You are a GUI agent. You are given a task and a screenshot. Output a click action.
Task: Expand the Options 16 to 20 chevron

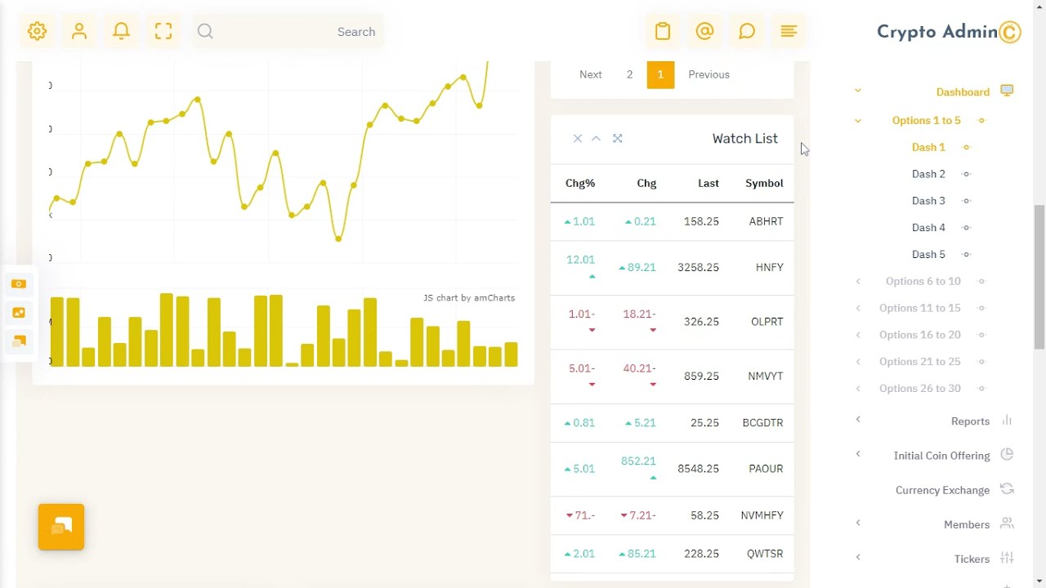pyautogui.click(x=858, y=335)
